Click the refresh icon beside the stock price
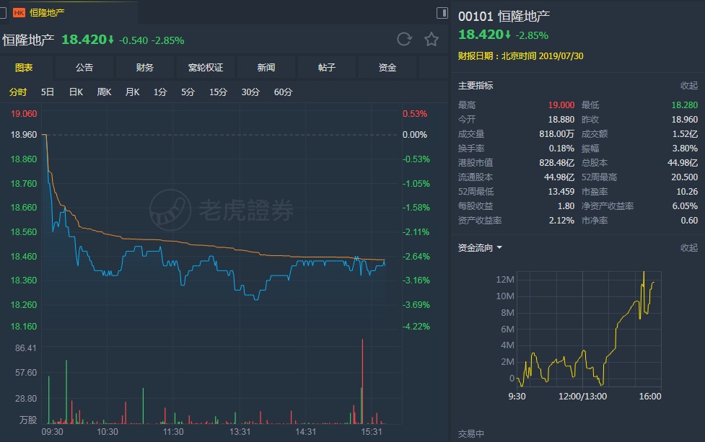Screen dimensions: 705x442 pyautogui.click(x=404, y=39)
